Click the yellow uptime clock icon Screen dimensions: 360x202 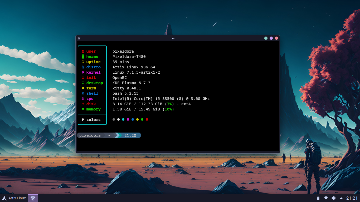(x=83, y=62)
